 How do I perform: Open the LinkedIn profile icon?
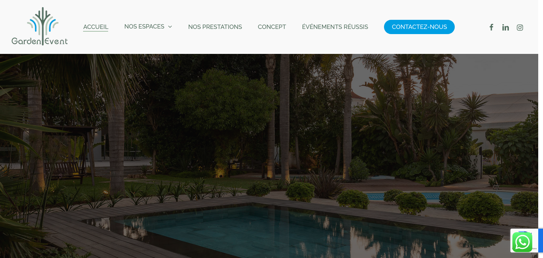(x=506, y=27)
